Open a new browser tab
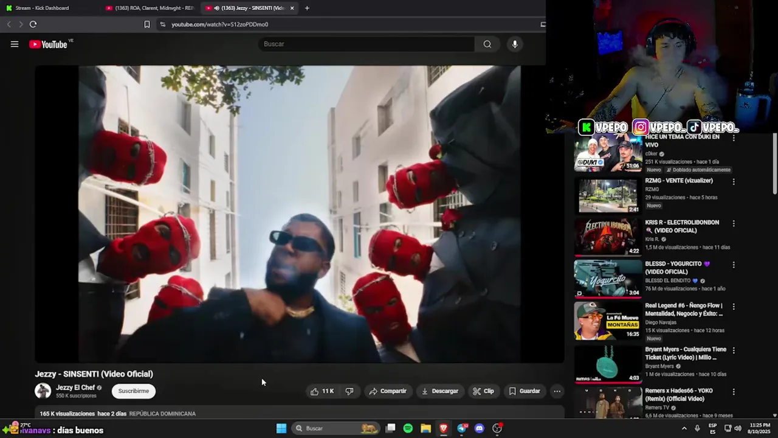Image resolution: width=778 pixels, height=438 pixels. (307, 8)
